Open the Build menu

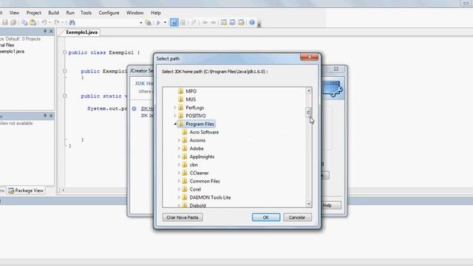[54, 13]
